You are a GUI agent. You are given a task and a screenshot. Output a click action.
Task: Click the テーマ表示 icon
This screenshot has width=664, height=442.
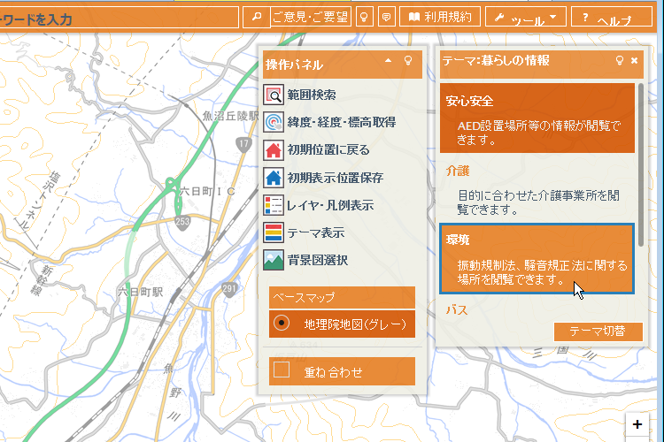pos(274,233)
